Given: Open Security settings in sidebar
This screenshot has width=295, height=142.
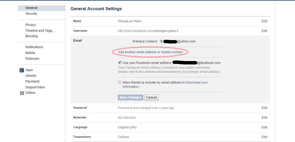Looking at the screenshot, I should coord(31,14).
